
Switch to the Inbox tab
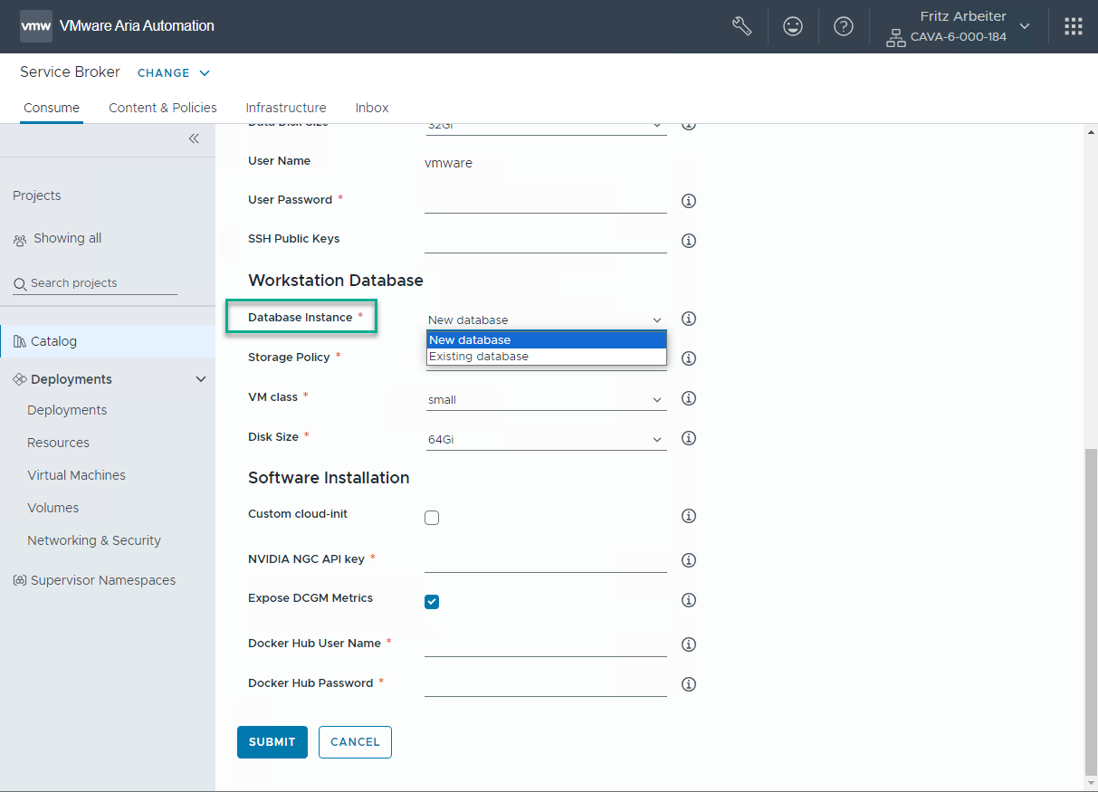372,108
